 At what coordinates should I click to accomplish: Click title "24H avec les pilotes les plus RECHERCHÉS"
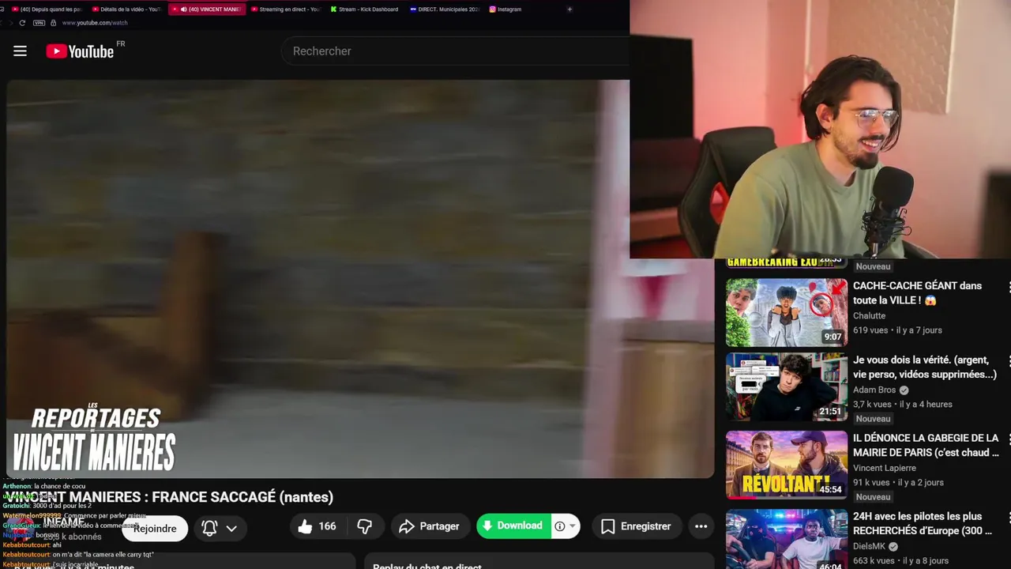click(x=923, y=524)
